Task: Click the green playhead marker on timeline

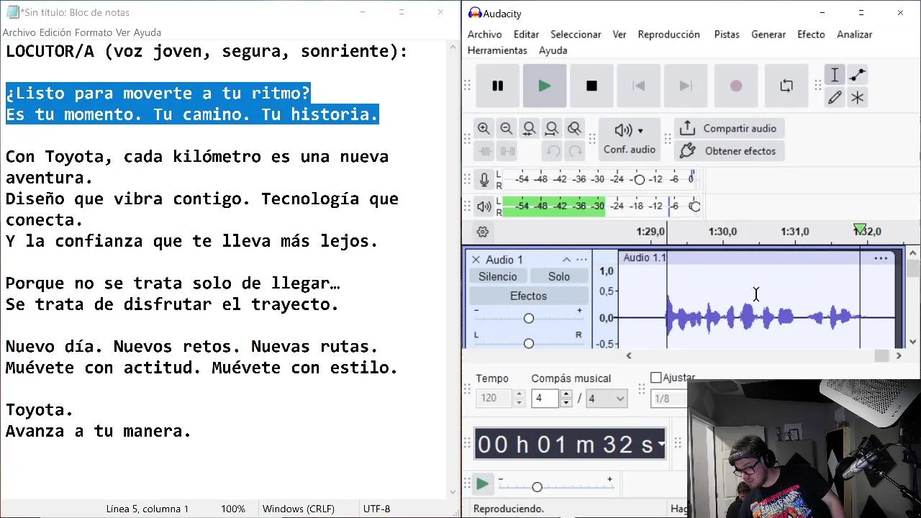Action: tap(860, 229)
